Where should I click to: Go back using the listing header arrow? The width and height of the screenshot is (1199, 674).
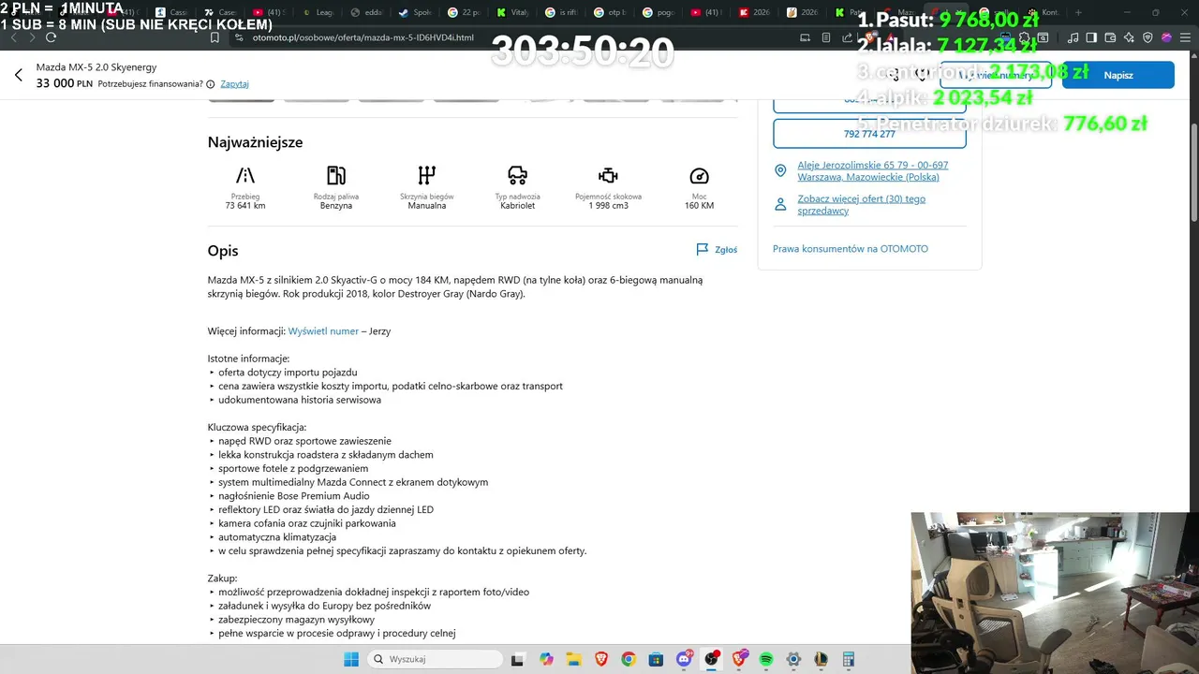[18, 75]
